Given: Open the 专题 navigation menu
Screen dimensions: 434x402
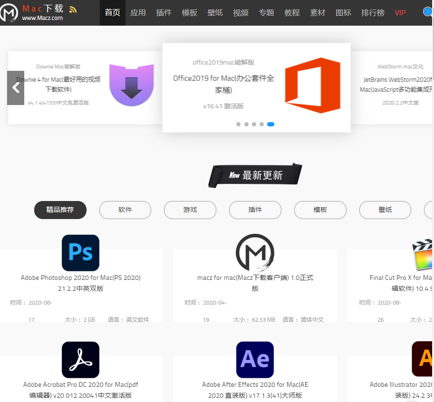Looking at the screenshot, I should coord(267,13).
